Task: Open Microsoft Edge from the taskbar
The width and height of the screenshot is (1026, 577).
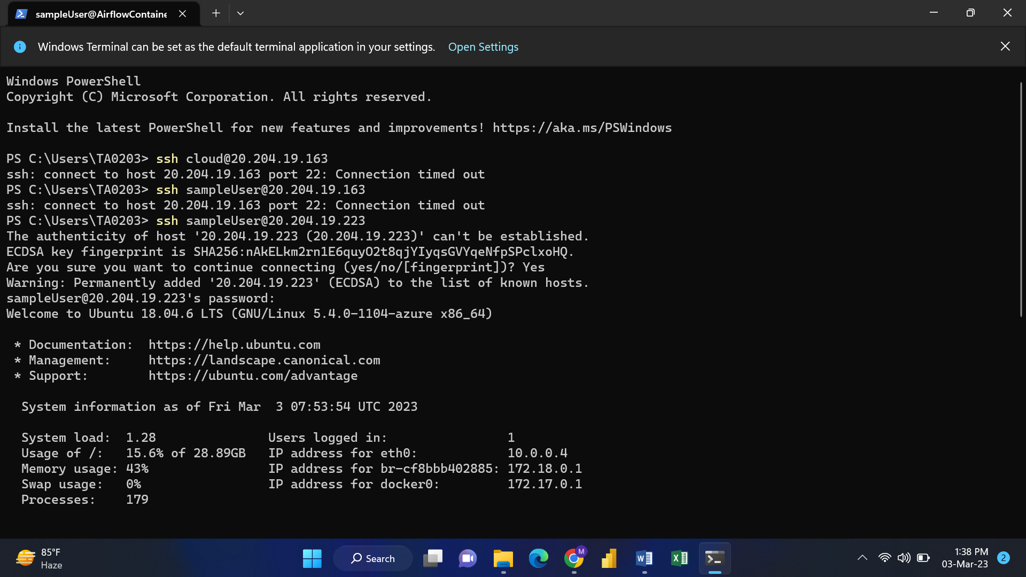Action: (x=539, y=559)
